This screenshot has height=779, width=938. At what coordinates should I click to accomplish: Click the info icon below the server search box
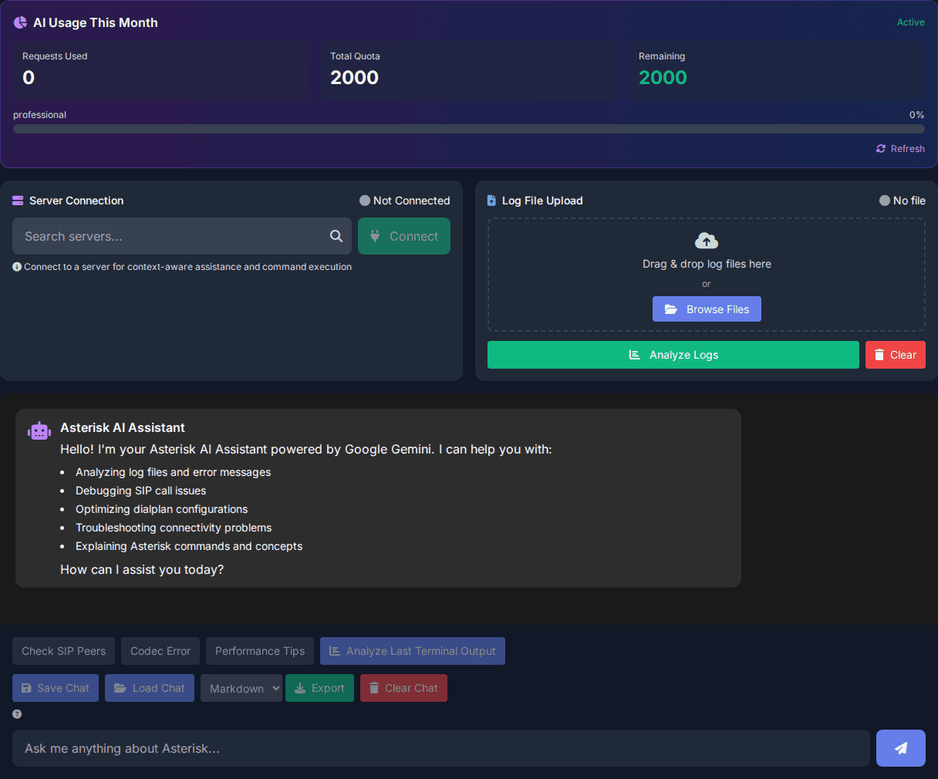pyautogui.click(x=16, y=266)
